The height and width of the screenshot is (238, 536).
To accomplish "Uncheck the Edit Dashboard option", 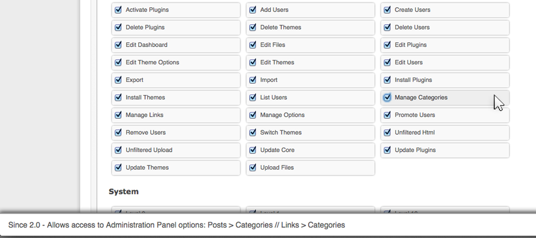I will tap(118, 45).
